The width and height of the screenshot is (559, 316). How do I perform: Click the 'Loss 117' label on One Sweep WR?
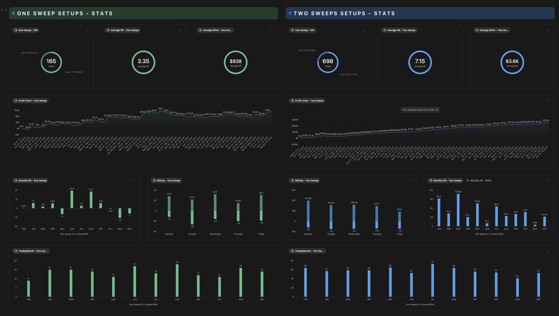click(x=74, y=72)
